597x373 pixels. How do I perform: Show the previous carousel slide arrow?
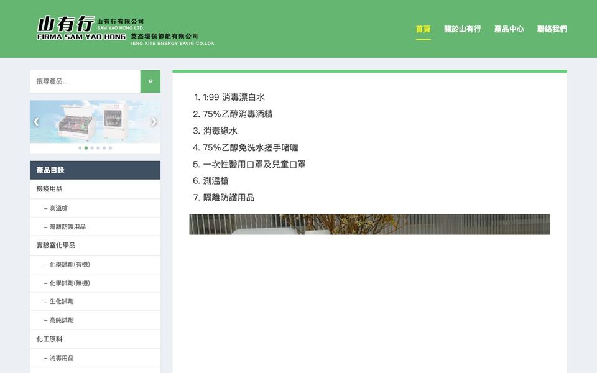coord(36,122)
